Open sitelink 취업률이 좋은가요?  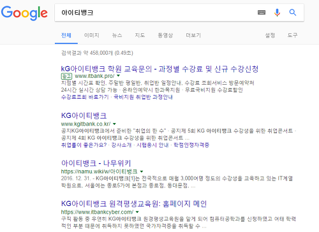[x=84, y=145]
